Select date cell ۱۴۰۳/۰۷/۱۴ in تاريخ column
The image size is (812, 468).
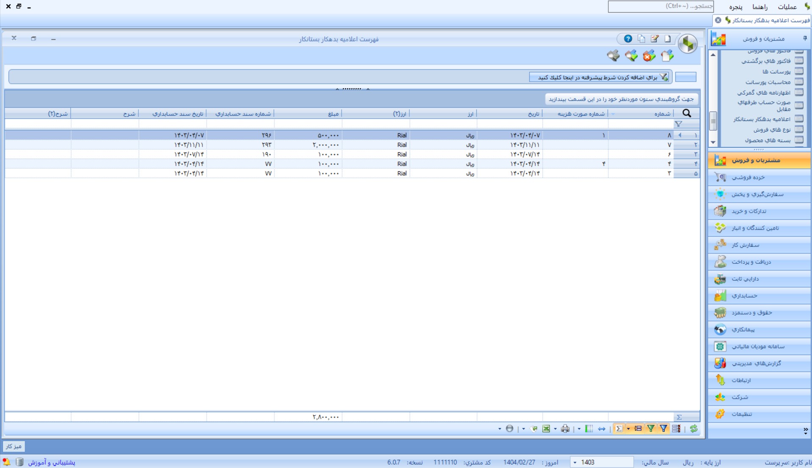tap(510, 154)
